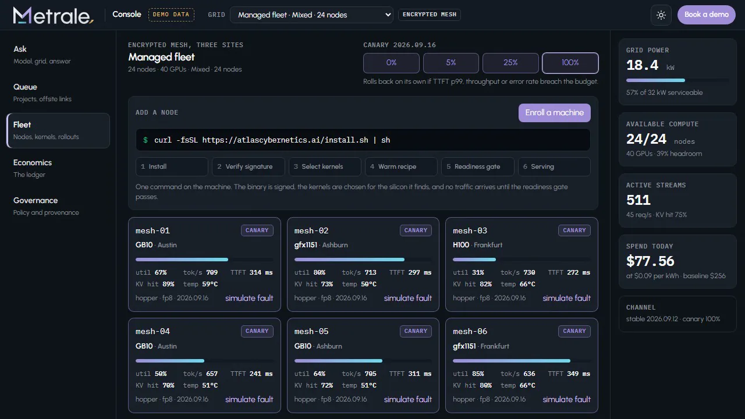Click the mesh-02 node title

coord(311,230)
